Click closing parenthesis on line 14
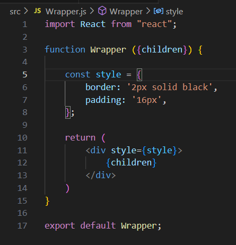 click(67, 188)
